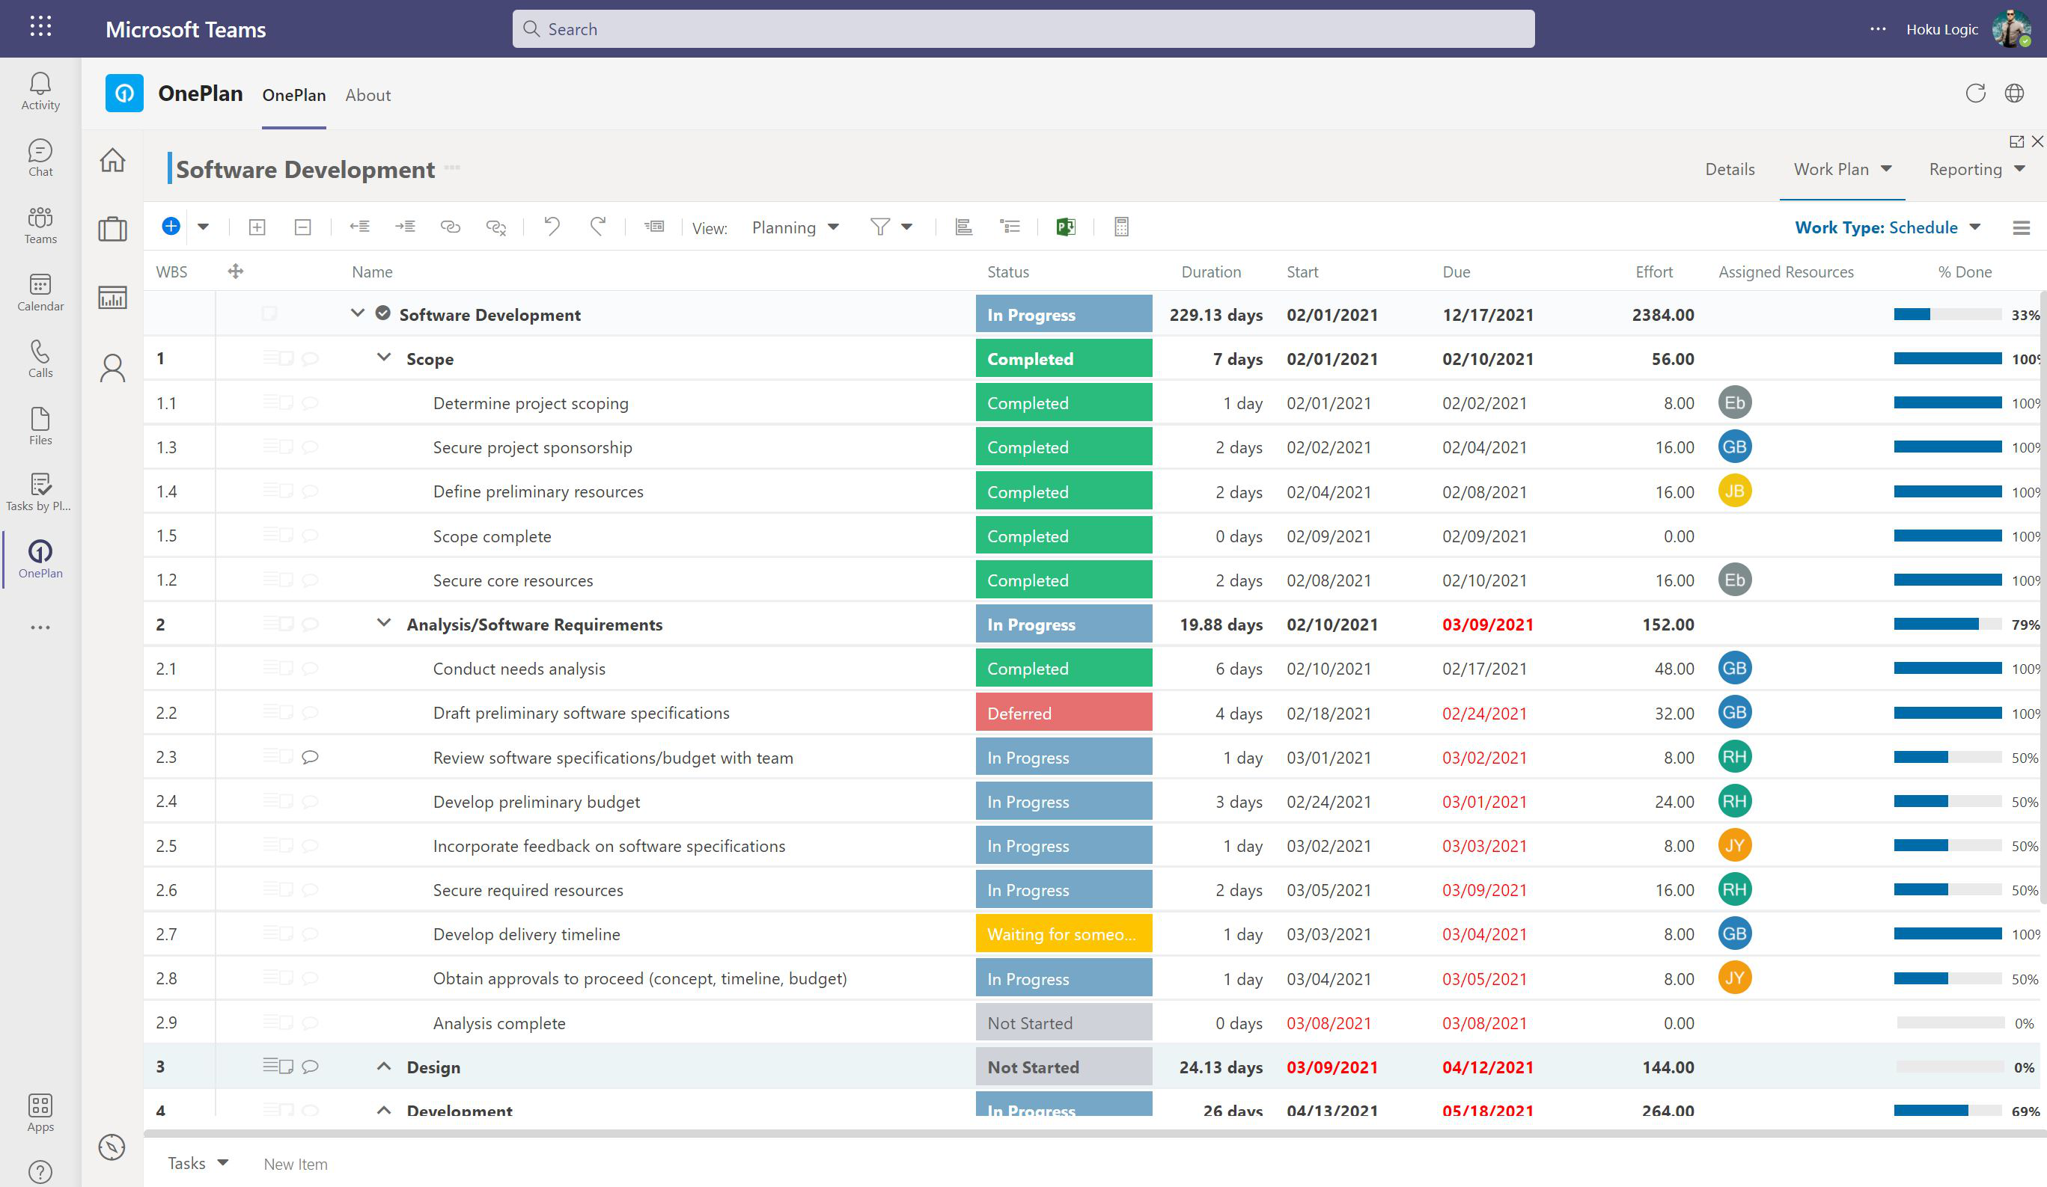Image resolution: width=2047 pixels, height=1187 pixels.
Task: Expand the Design group
Action: (x=384, y=1066)
